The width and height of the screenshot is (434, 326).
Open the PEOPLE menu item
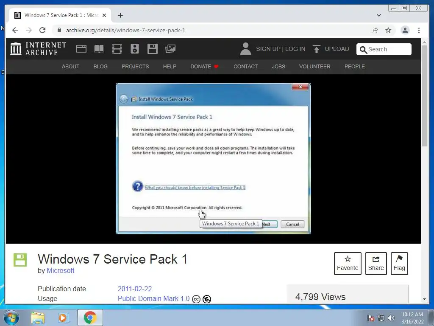[355, 67]
